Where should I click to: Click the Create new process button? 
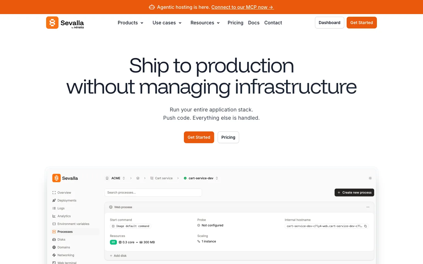coord(354,192)
